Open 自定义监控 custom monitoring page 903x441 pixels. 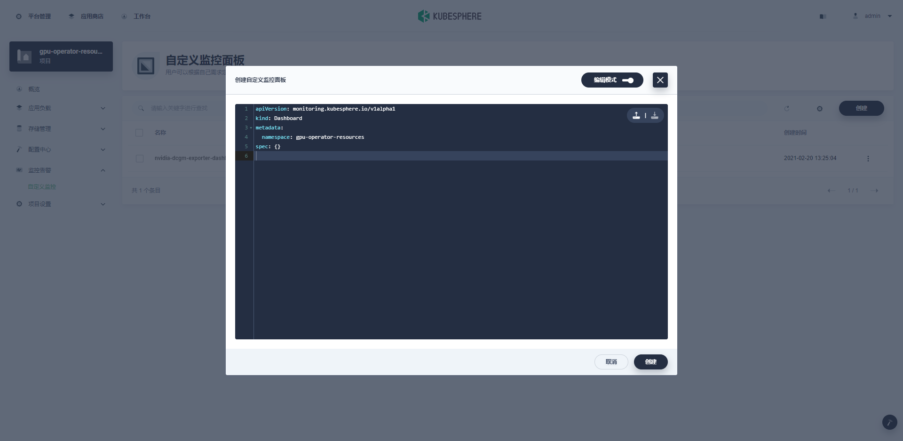click(x=42, y=187)
